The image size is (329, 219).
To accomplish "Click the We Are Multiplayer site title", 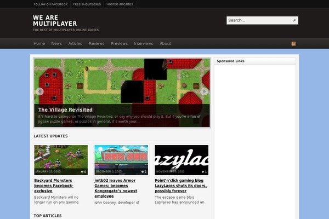I will 55,21.
